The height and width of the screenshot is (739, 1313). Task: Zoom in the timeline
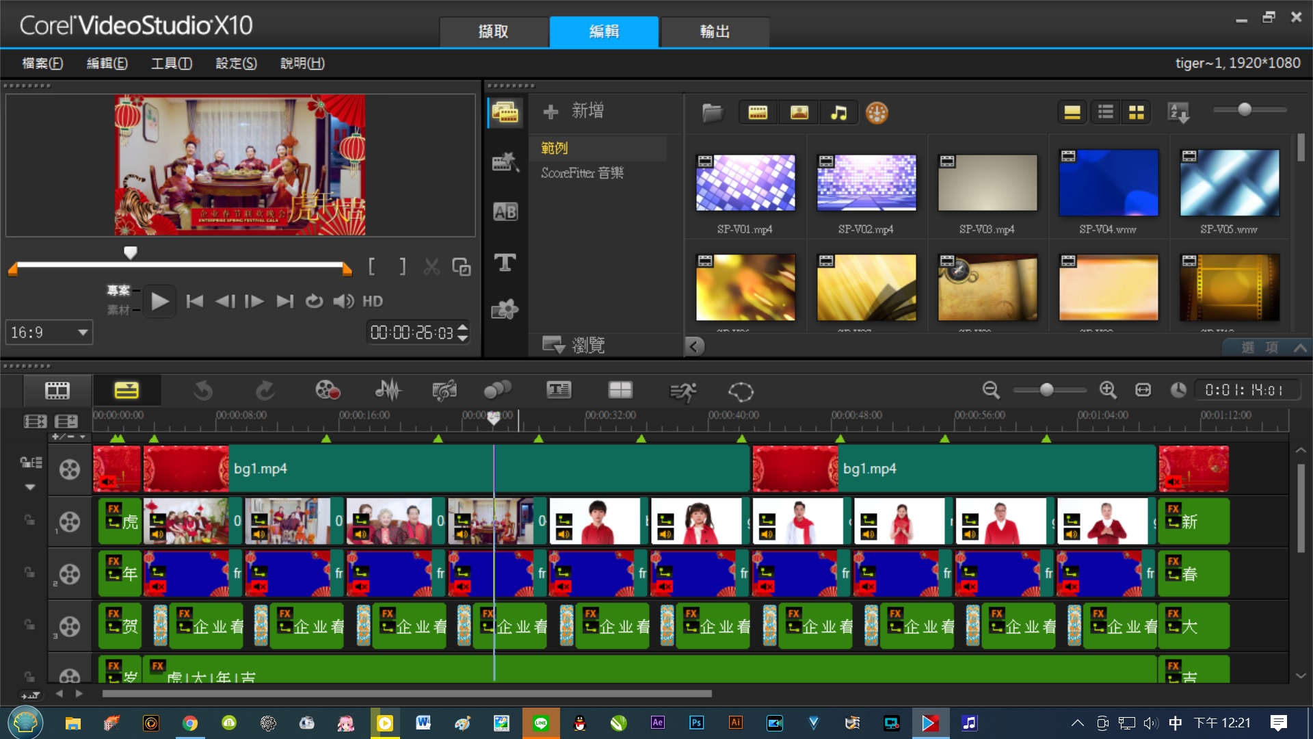tap(1108, 390)
